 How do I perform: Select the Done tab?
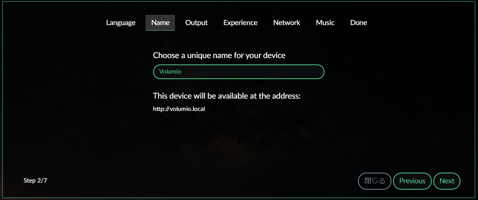pyautogui.click(x=358, y=23)
